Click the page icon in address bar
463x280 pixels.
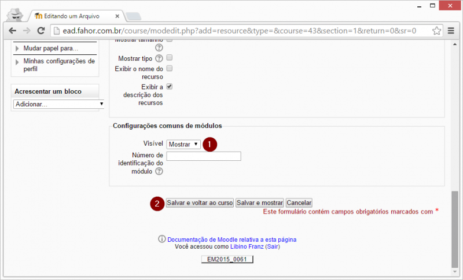point(57,31)
